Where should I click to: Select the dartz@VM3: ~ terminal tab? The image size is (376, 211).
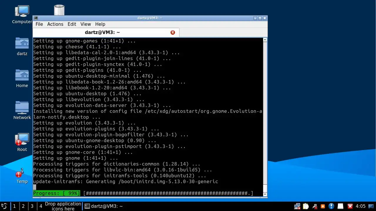[x=106, y=32]
